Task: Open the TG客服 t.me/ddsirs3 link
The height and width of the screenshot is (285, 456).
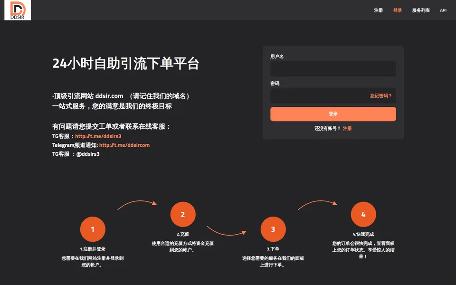Action: point(98,136)
